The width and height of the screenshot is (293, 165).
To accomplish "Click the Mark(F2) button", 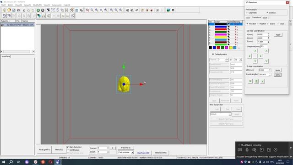I will pyautogui.click(x=59, y=150).
